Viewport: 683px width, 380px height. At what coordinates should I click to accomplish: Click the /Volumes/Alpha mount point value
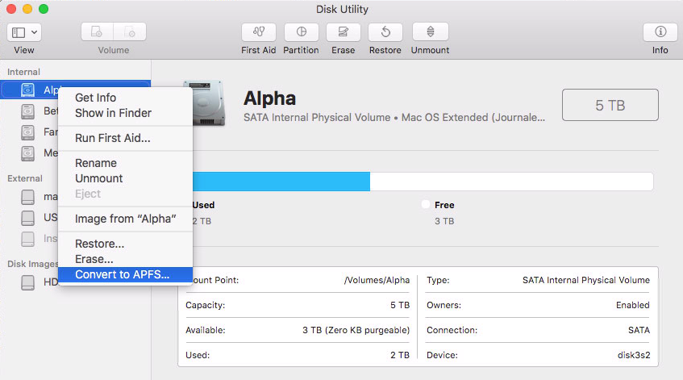pos(377,280)
